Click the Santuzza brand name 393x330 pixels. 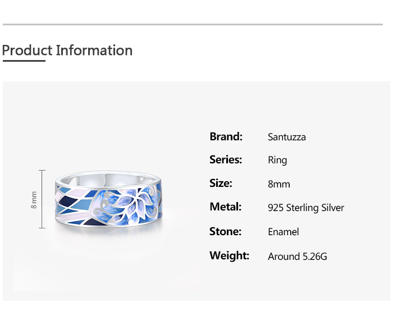tap(287, 137)
